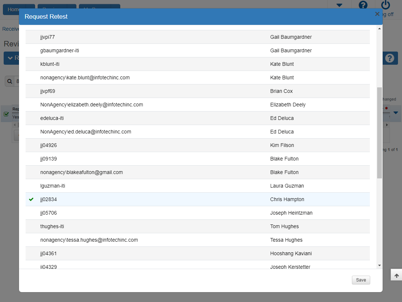This screenshot has width=402, height=302.
Task: Select the kblunt-iti row
Action: [x=198, y=64]
